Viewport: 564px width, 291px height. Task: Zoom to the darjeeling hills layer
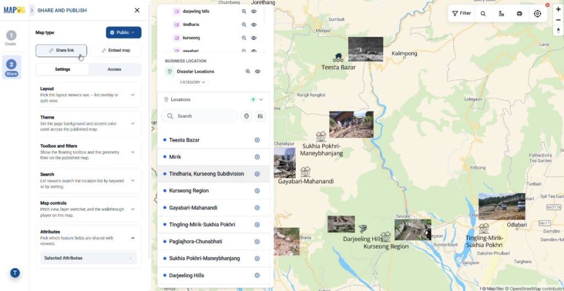pyautogui.click(x=244, y=12)
